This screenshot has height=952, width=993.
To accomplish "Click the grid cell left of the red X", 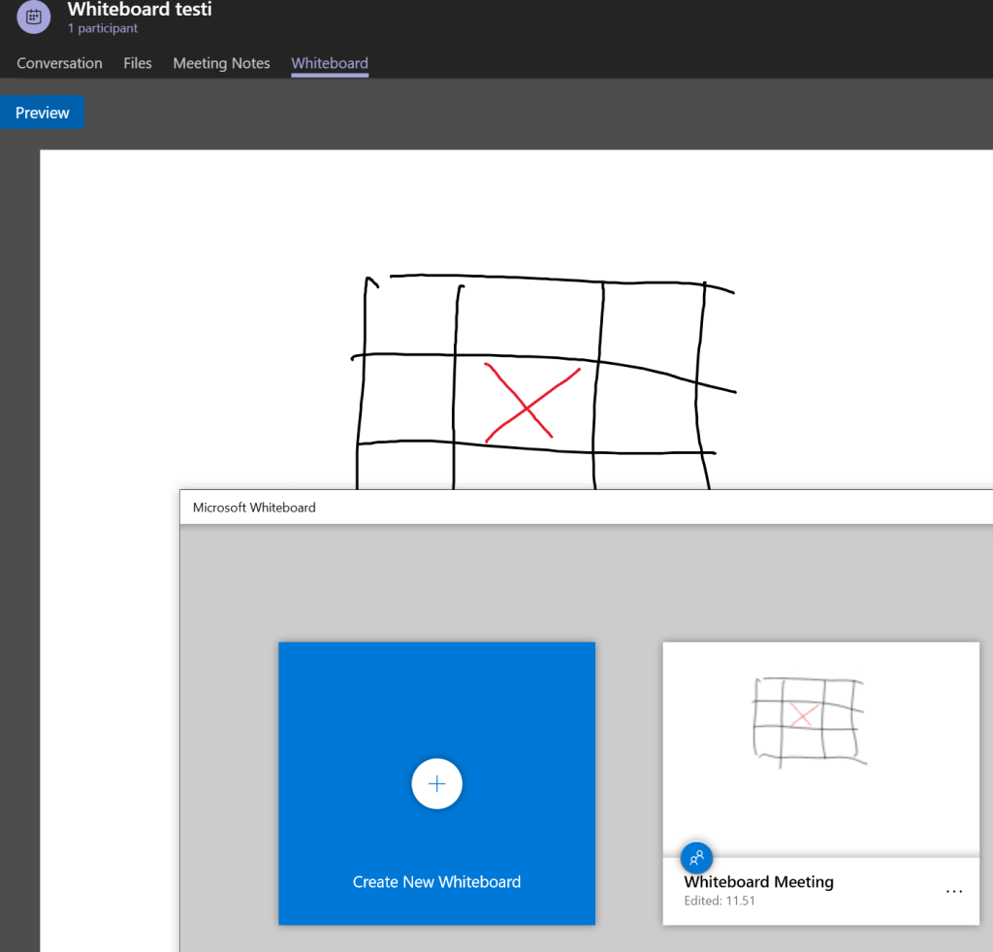I will tap(407, 400).
